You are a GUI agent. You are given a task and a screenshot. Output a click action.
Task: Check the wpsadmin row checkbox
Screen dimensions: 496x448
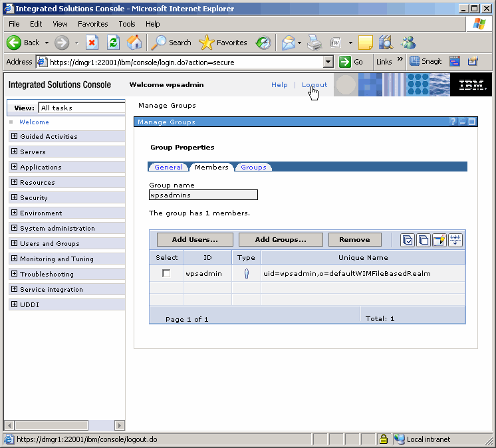tap(166, 273)
